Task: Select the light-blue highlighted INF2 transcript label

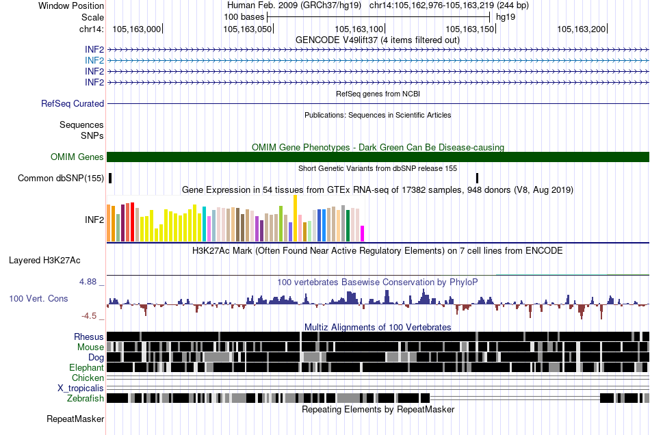Action: pos(94,60)
